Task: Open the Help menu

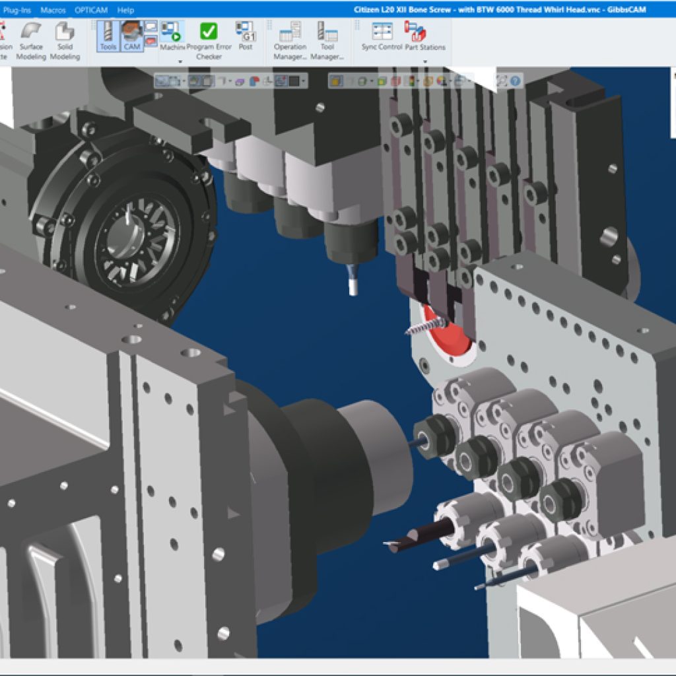Action: [125, 10]
